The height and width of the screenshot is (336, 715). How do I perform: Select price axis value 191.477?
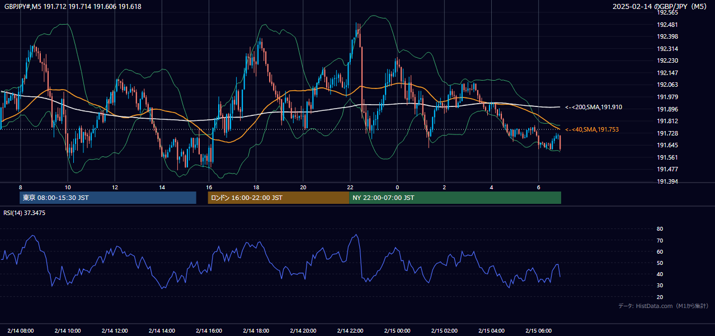(667, 169)
